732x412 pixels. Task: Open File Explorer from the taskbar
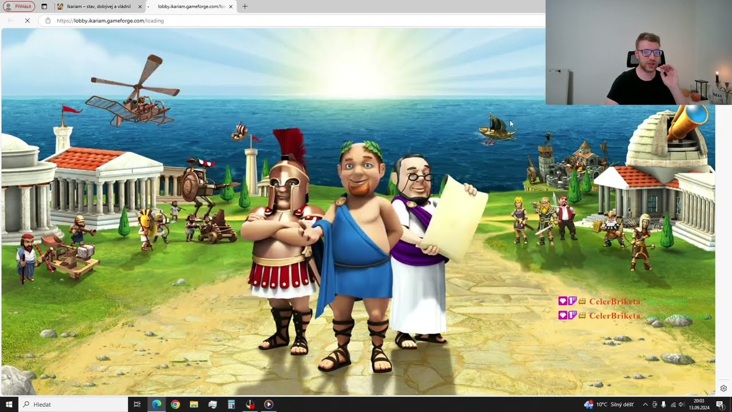point(194,405)
